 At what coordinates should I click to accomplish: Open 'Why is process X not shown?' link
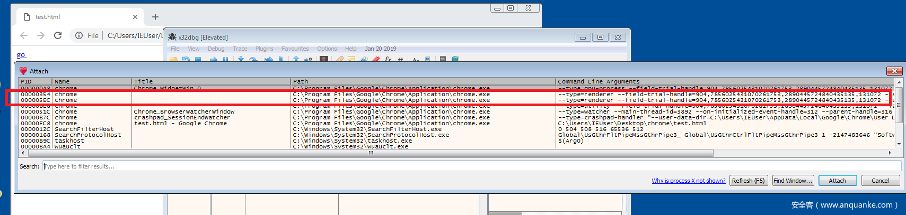click(689, 181)
